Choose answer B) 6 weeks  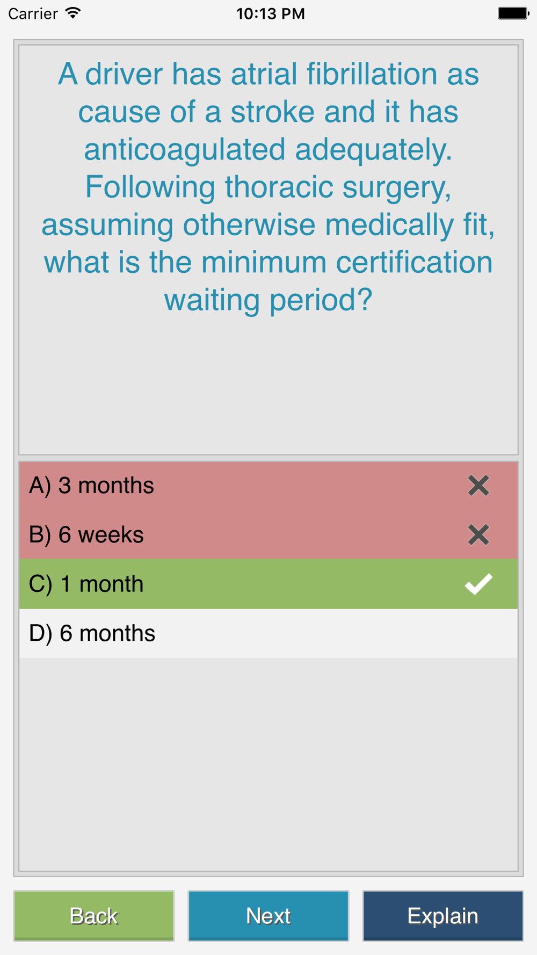click(x=86, y=535)
